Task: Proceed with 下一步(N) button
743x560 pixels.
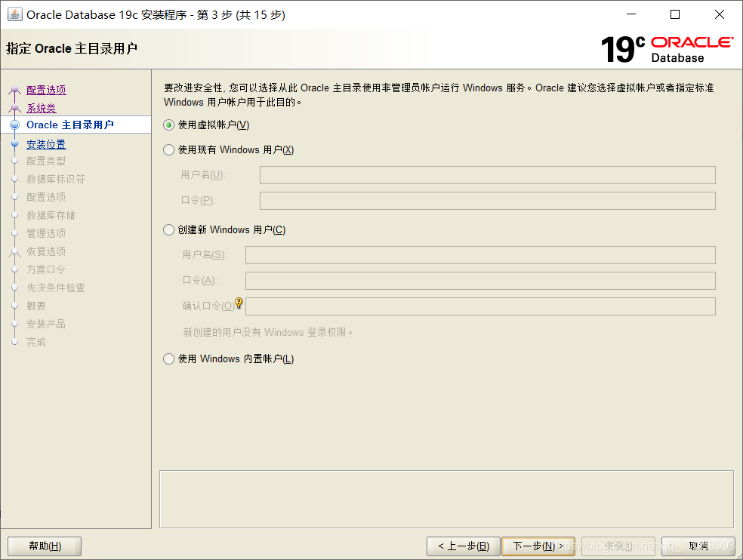Action: tap(538, 546)
